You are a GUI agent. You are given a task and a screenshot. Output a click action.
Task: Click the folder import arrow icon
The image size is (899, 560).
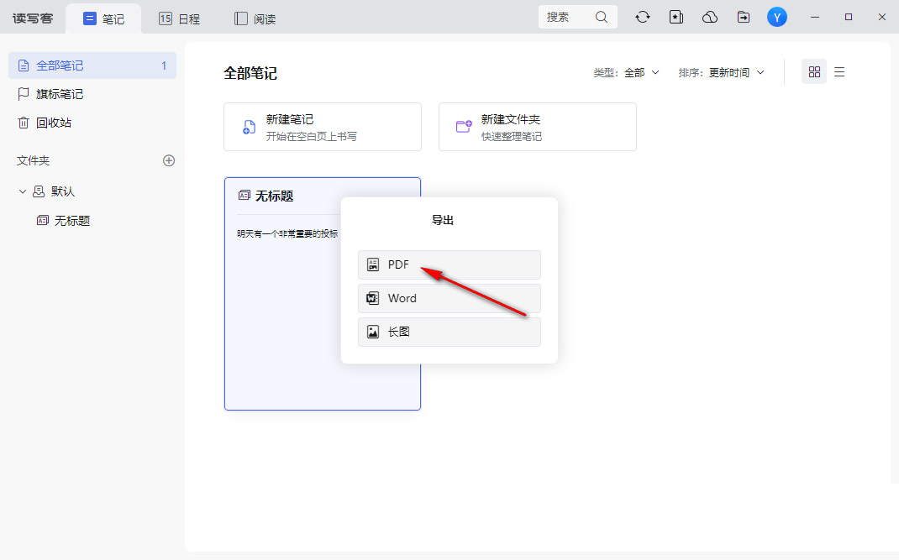744,17
